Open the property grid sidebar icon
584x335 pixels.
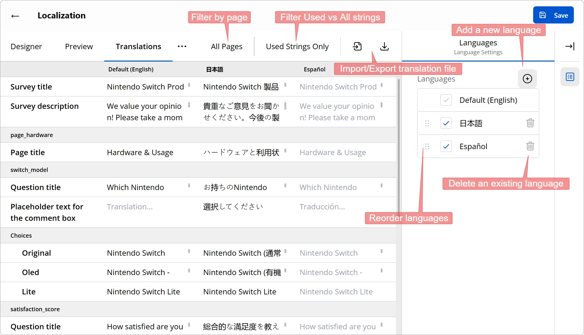tap(570, 77)
